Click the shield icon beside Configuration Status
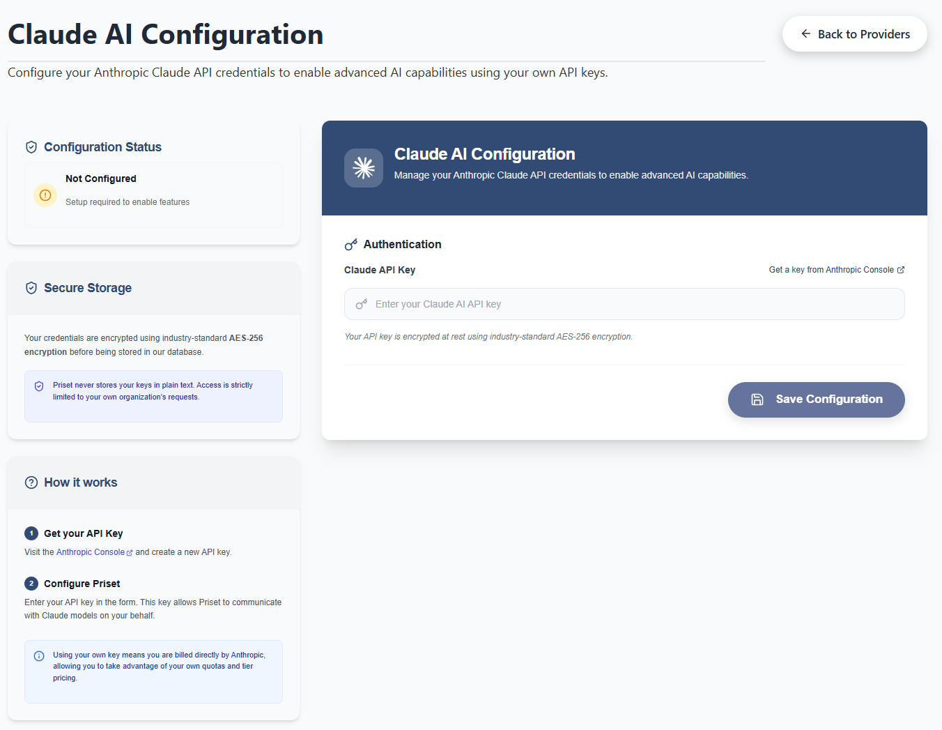 tap(31, 147)
